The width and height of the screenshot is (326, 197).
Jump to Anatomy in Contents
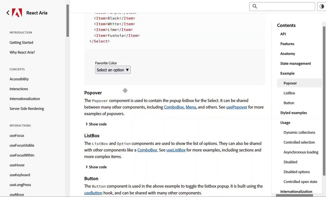click(288, 54)
